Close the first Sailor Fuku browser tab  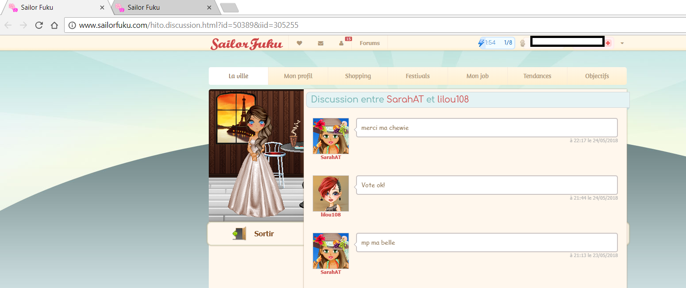point(102,8)
